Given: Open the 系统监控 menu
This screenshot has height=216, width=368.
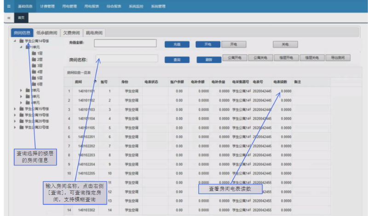Looking at the screenshot, I should 135,6.
